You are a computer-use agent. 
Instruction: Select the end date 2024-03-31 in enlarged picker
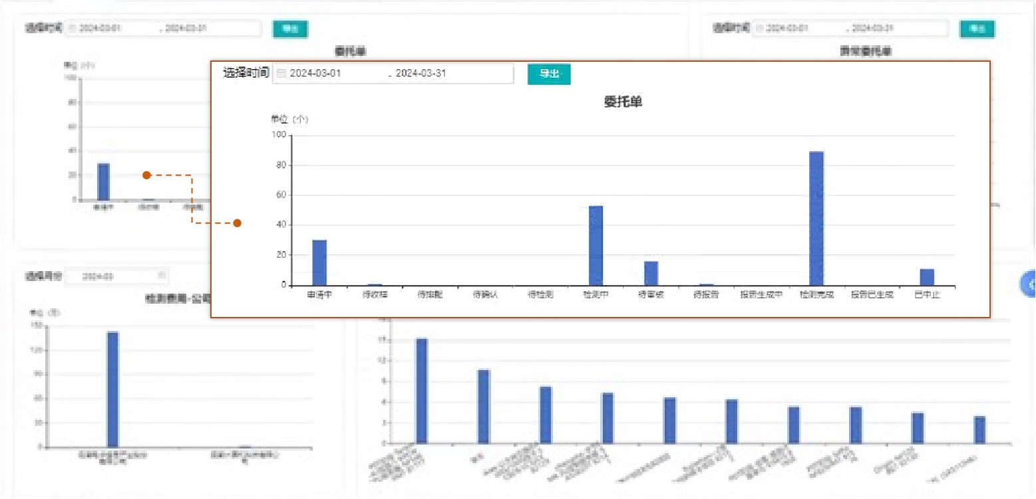[x=421, y=74]
